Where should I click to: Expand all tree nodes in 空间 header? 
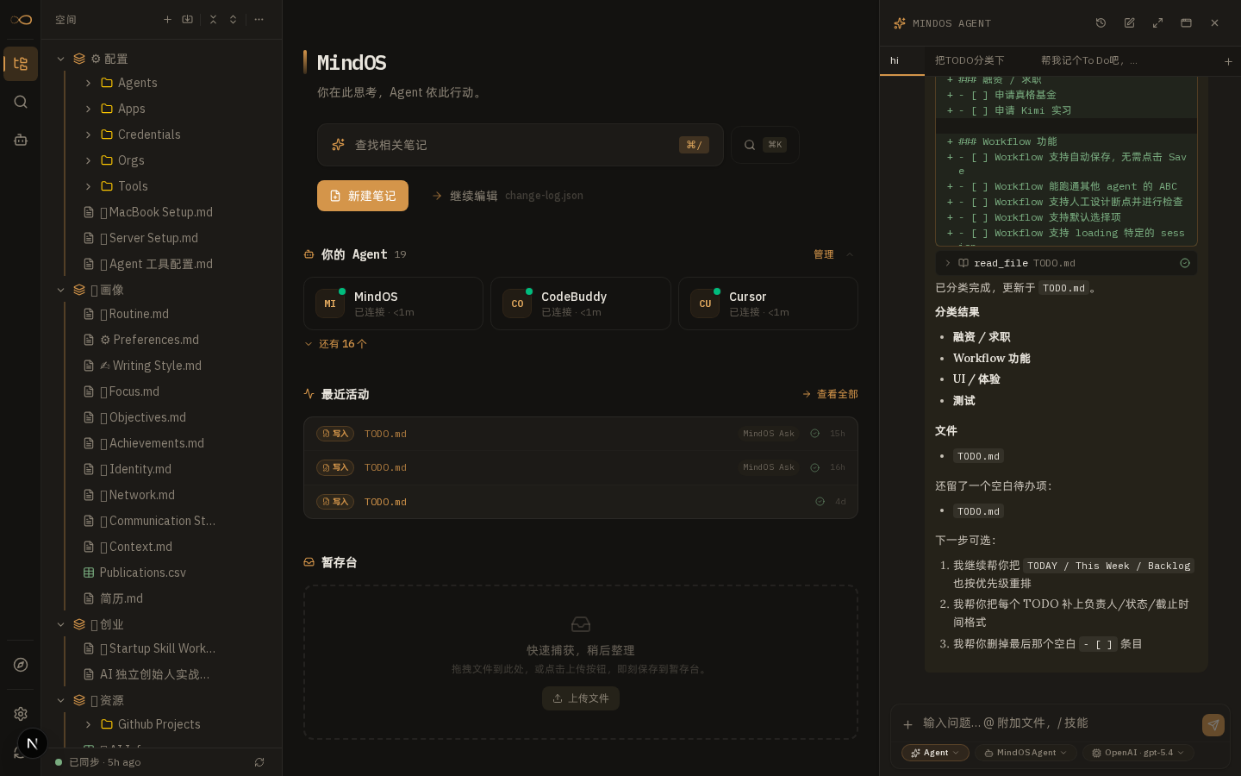tap(233, 19)
